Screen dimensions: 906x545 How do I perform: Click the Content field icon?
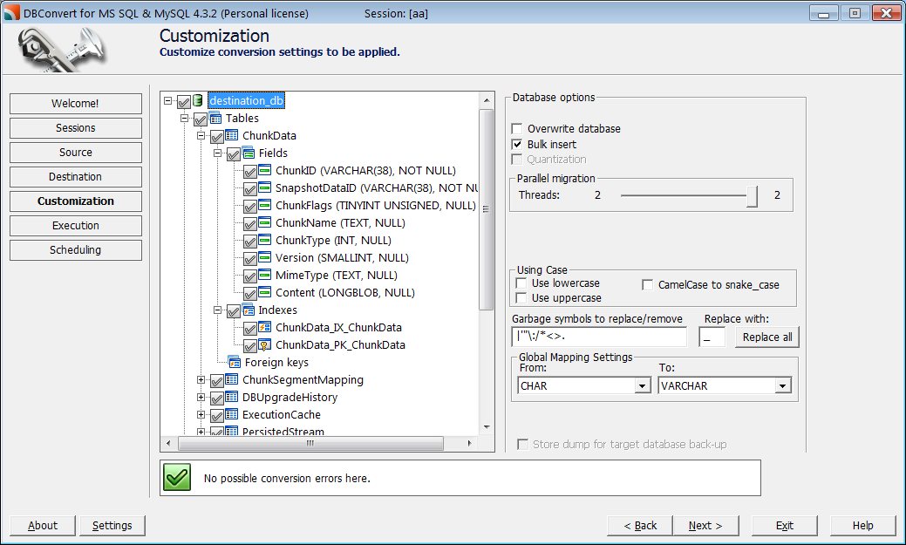264,292
